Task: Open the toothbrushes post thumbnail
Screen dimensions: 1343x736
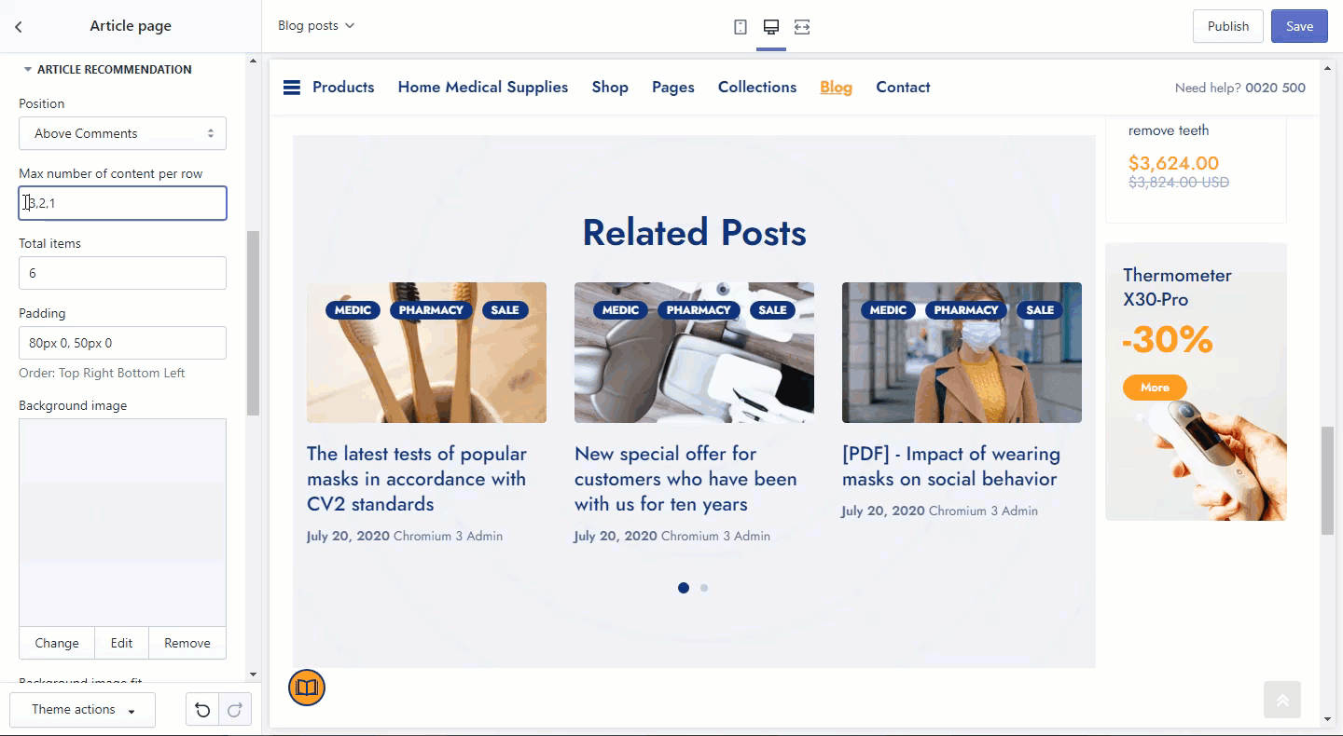Action: pyautogui.click(x=426, y=353)
